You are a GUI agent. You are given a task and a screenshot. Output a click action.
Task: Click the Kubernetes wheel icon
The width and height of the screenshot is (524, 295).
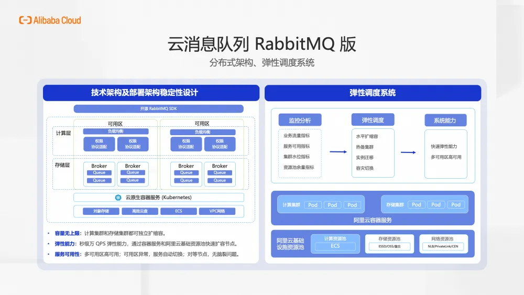click(x=118, y=198)
